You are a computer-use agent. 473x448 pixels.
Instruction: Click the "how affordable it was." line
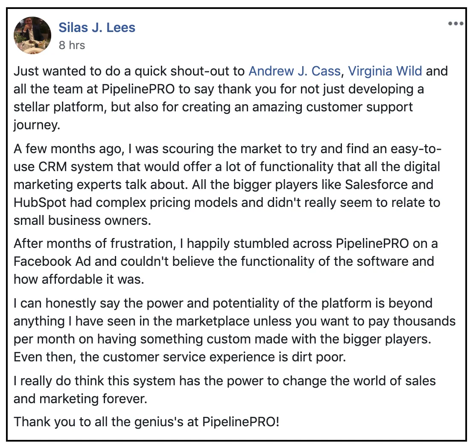pos(79,279)
